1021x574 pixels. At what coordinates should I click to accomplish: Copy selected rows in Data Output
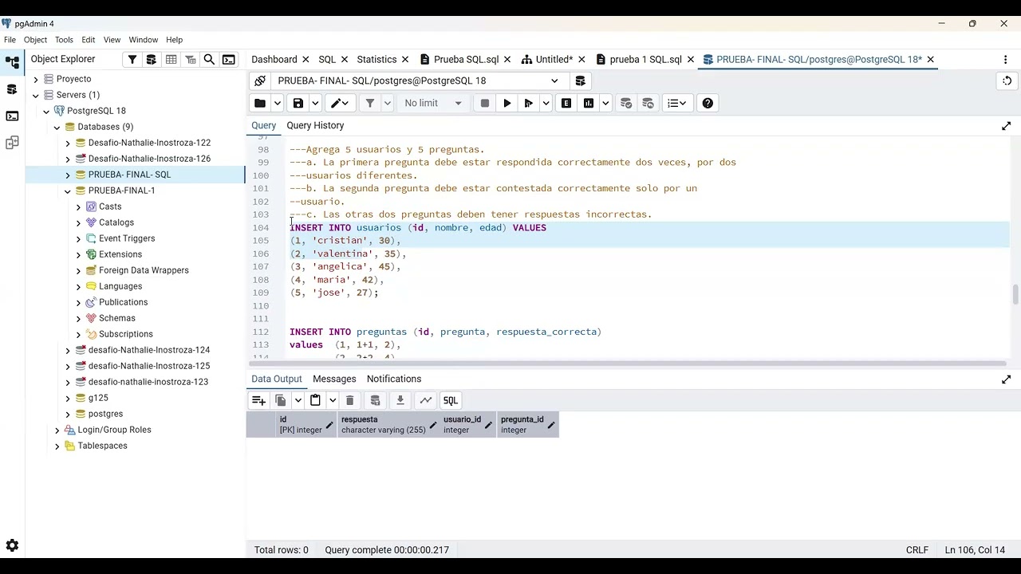tap(281, 400)
